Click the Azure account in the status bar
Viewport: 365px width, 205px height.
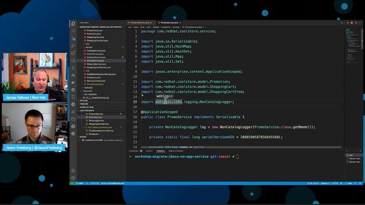113,183
